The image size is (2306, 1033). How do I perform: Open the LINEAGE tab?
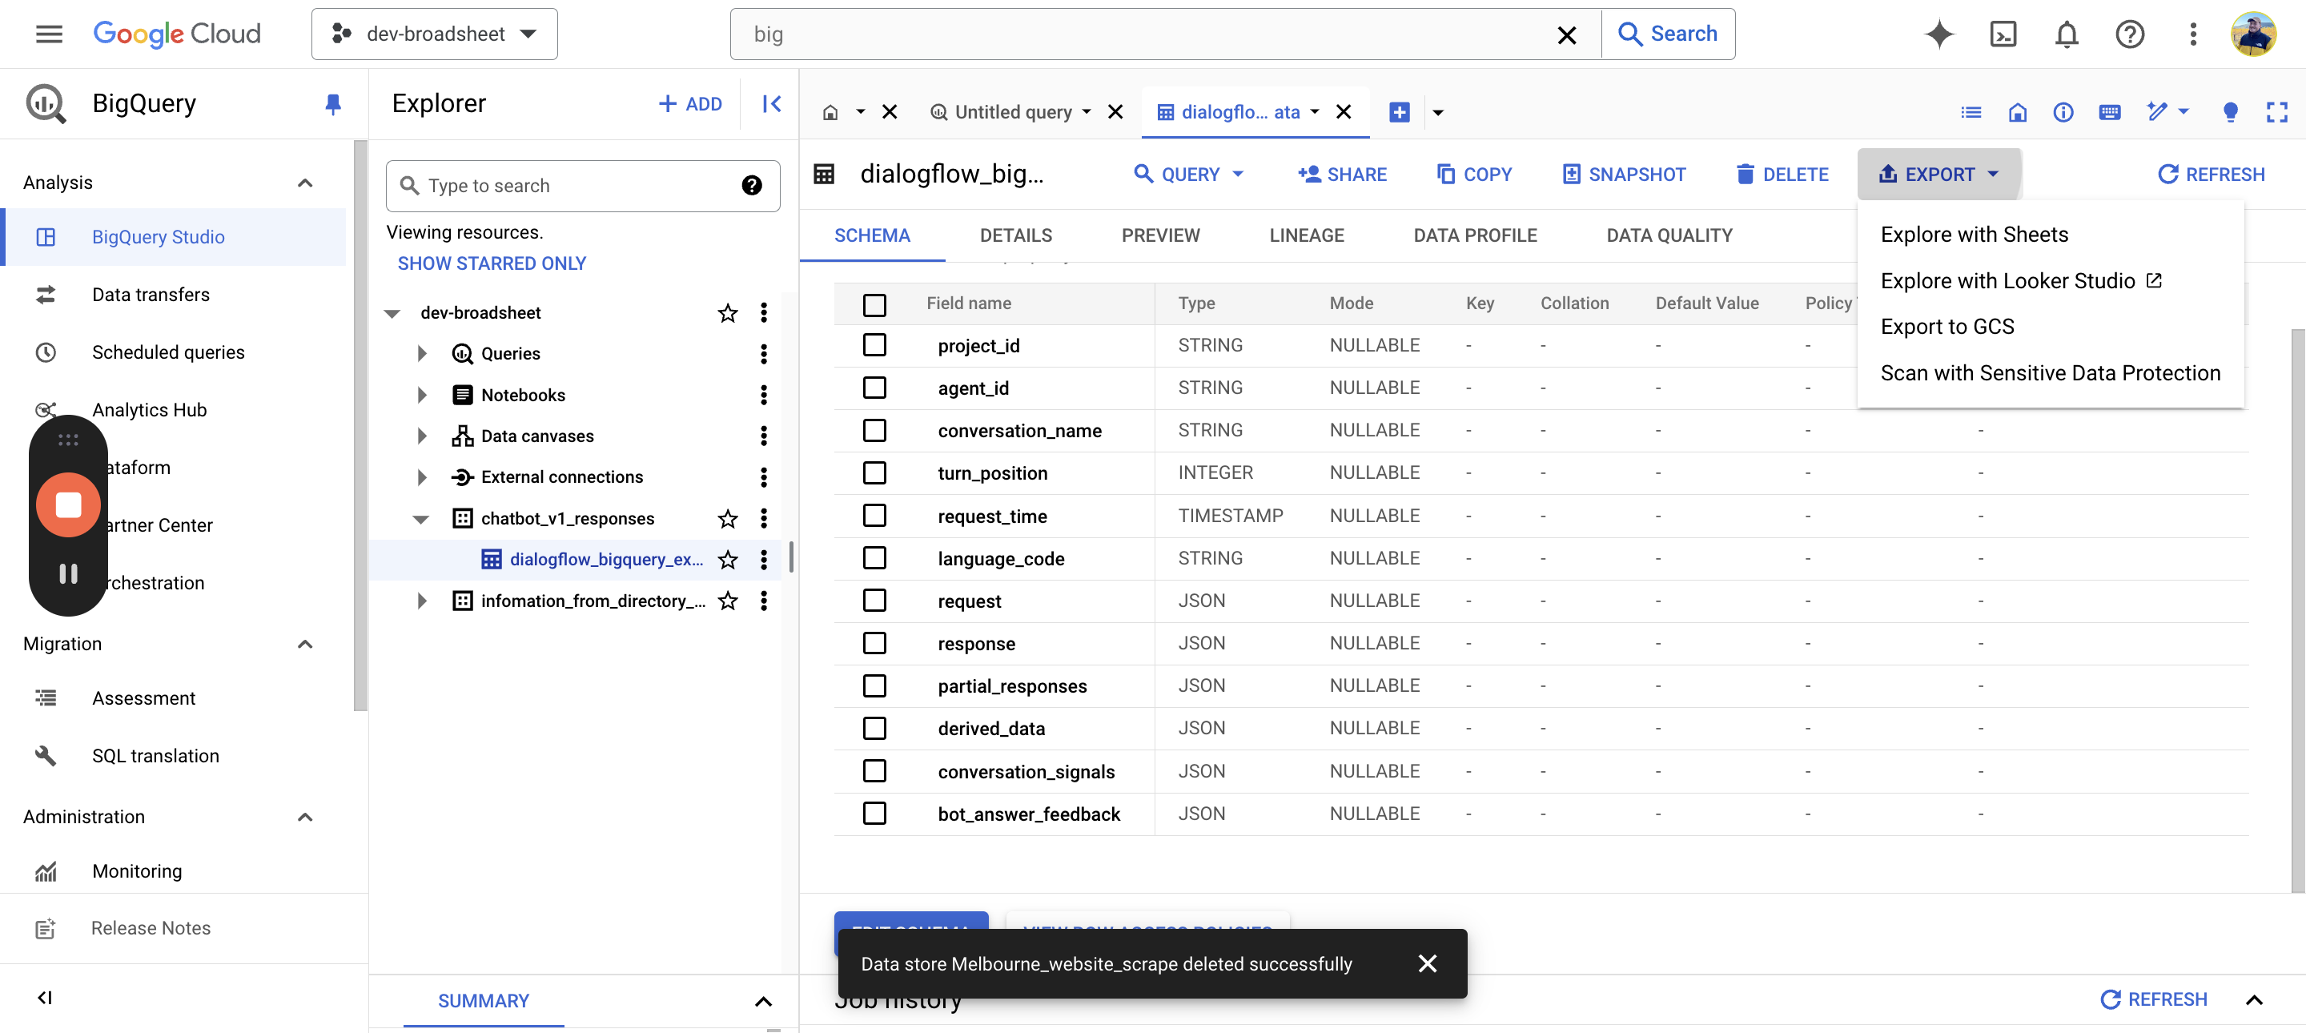[x=1306, y=235]
